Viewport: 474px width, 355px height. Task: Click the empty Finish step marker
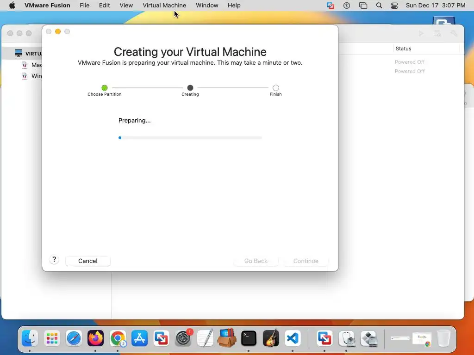[x=276, y=88]
